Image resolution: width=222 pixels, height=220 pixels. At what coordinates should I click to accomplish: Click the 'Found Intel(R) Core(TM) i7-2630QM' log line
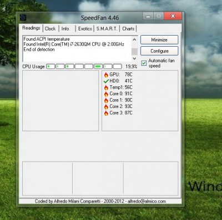tap(74, 44)
